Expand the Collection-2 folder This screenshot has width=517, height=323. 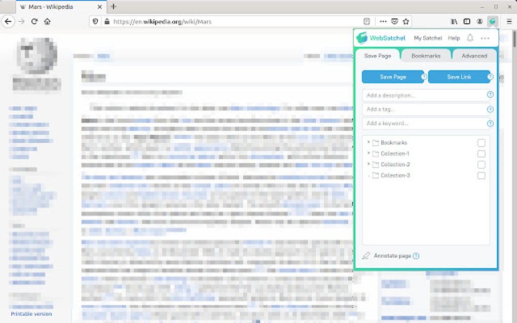click(368, 164)
